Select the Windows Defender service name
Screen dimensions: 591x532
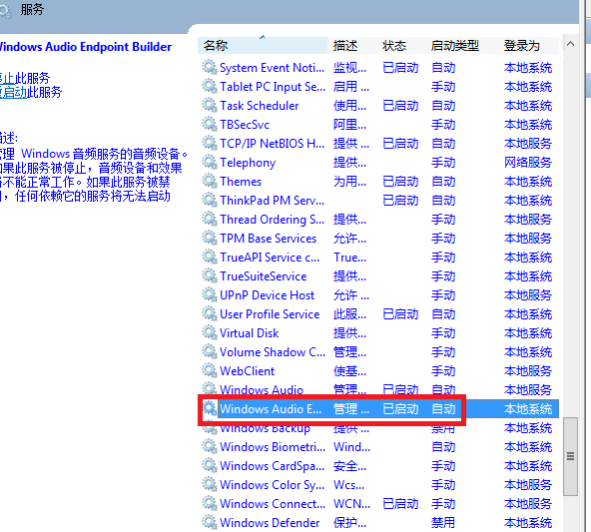point(270,523)
